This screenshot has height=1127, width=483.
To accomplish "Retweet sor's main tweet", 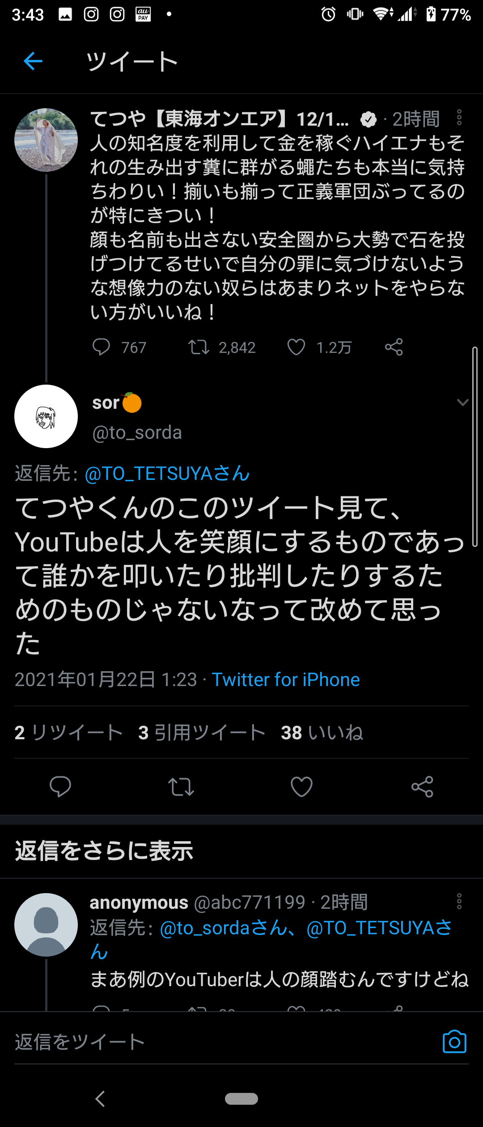I will [x=181, y=787].
